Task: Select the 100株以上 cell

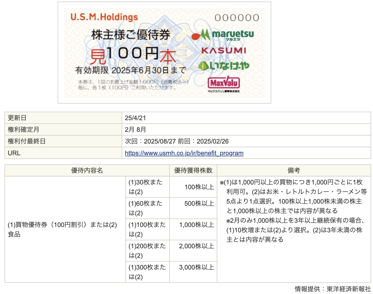Action: coord(193,187)
